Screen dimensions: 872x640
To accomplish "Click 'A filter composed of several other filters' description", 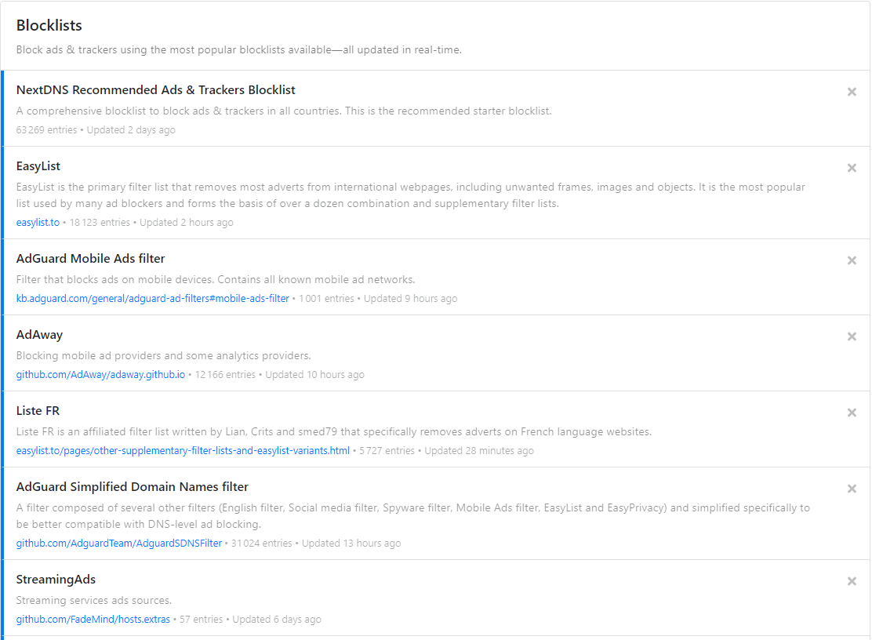I will (413, 516).
